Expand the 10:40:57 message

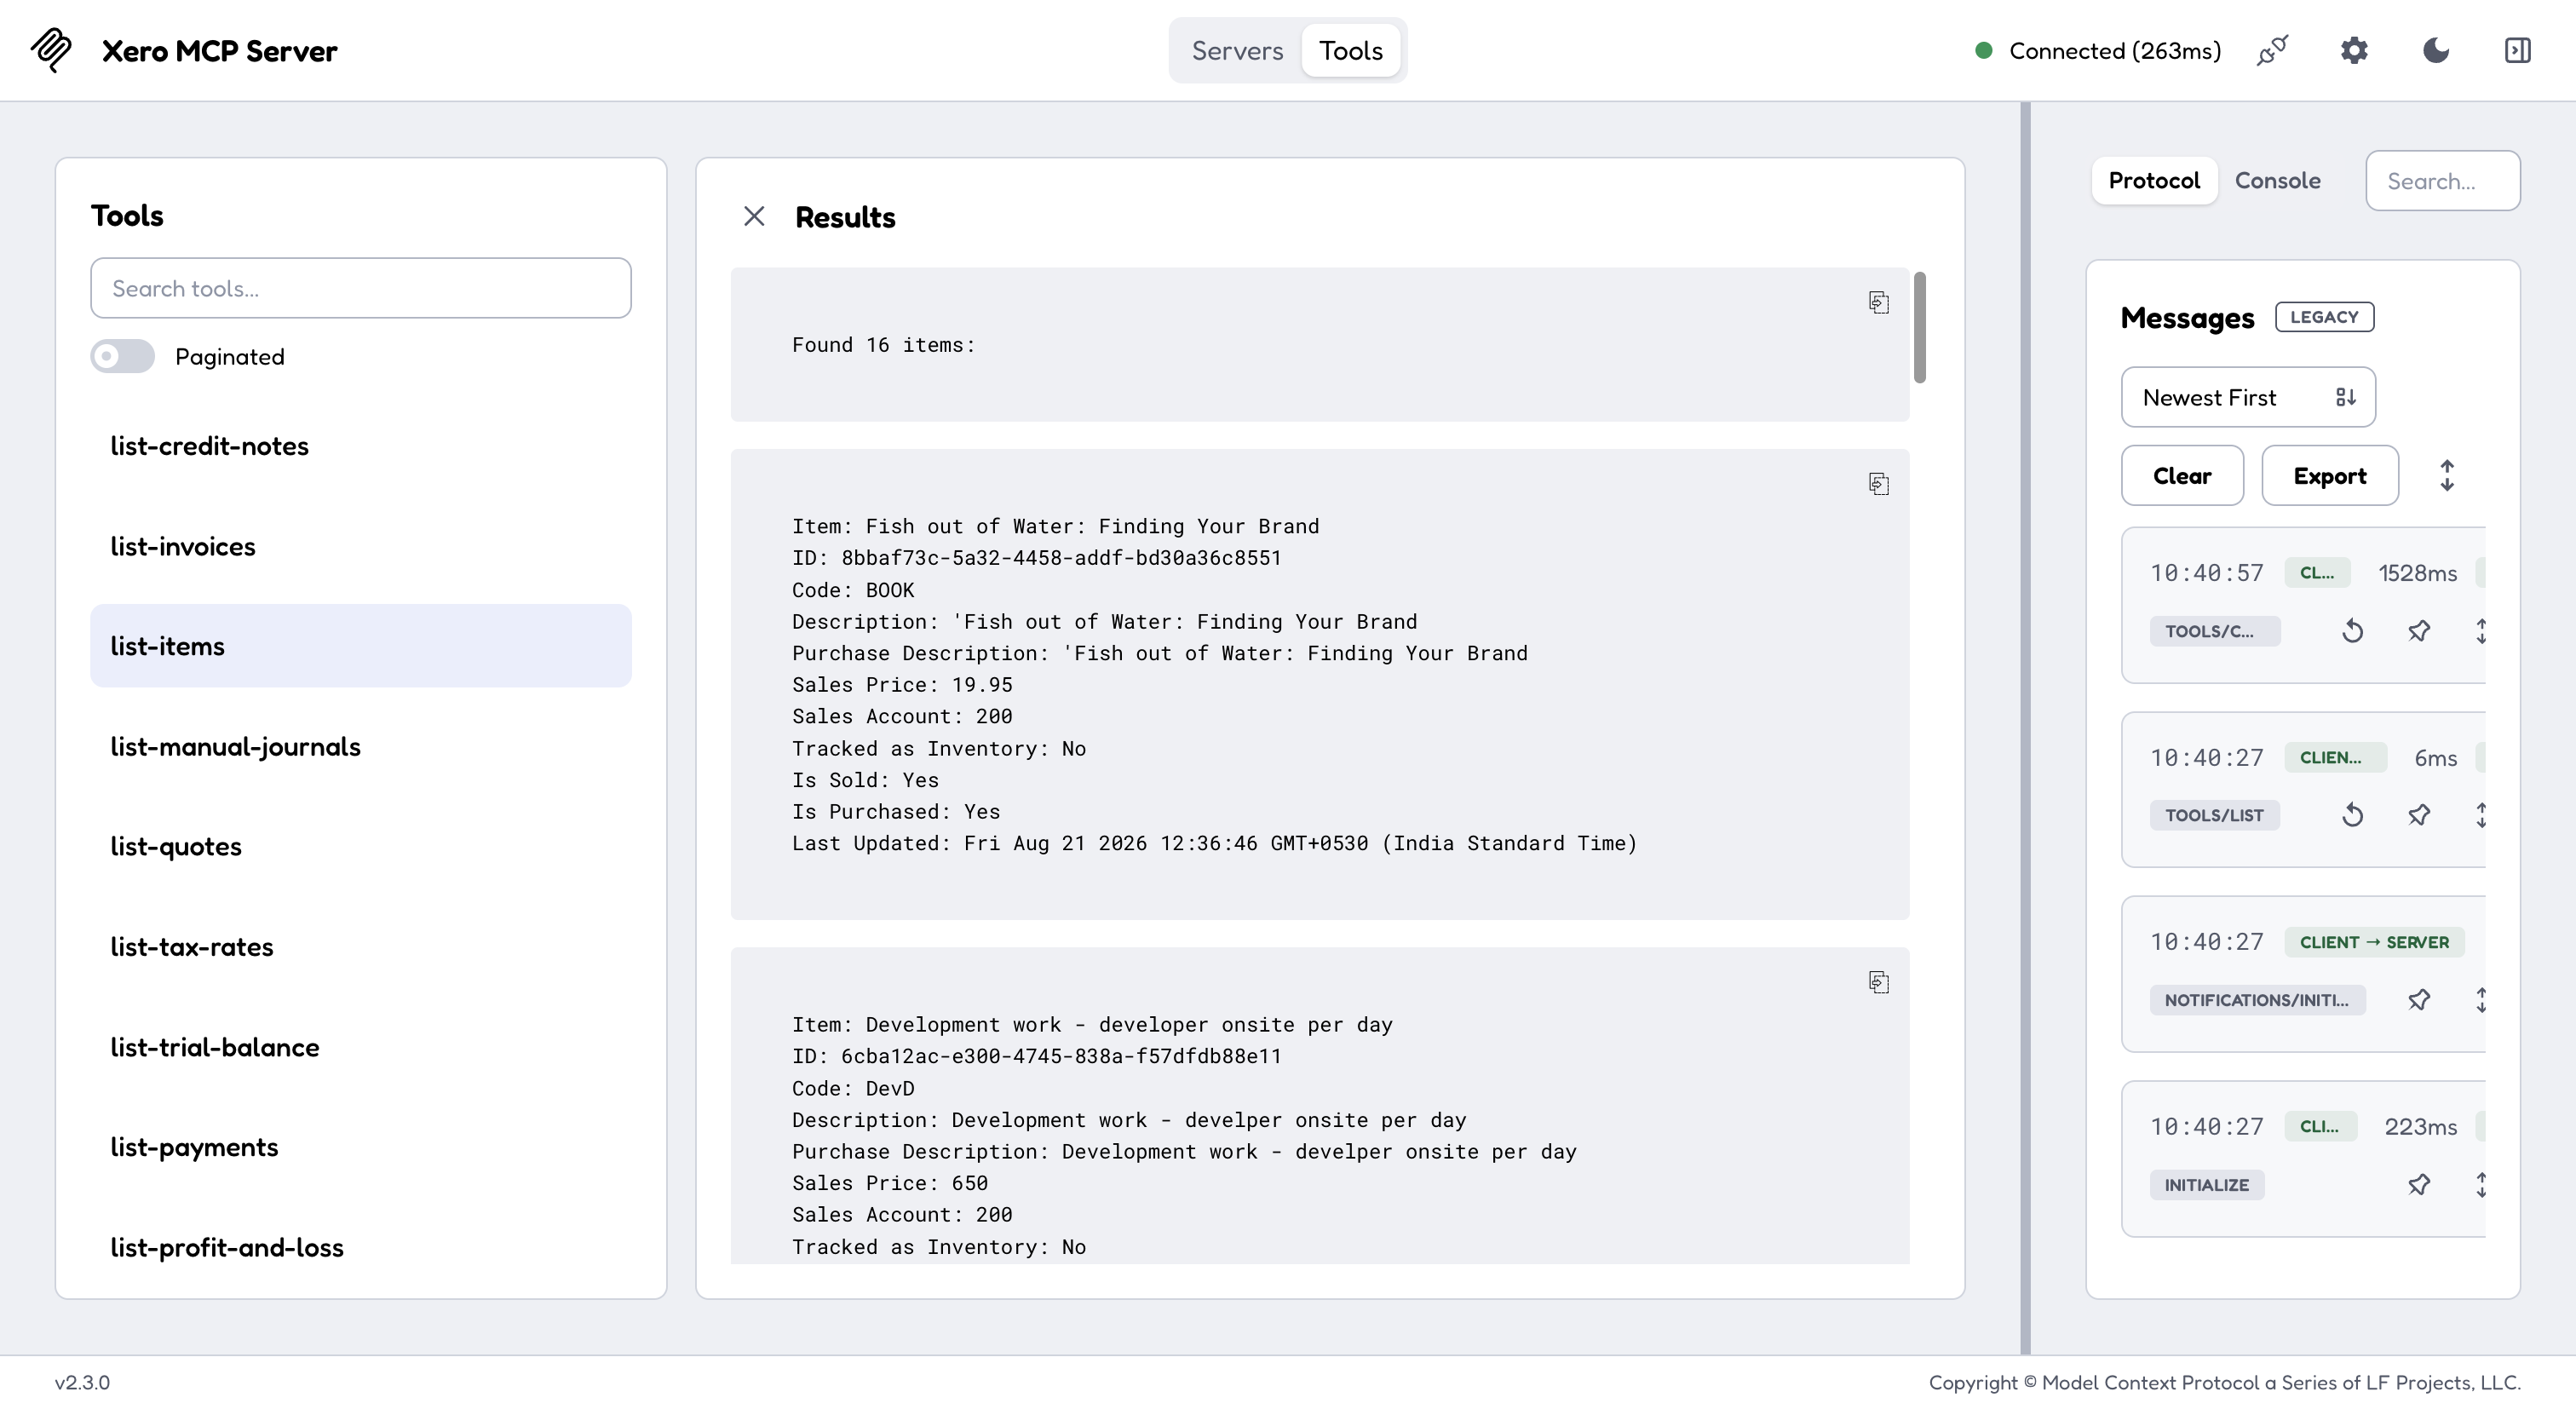[2481, 631]
